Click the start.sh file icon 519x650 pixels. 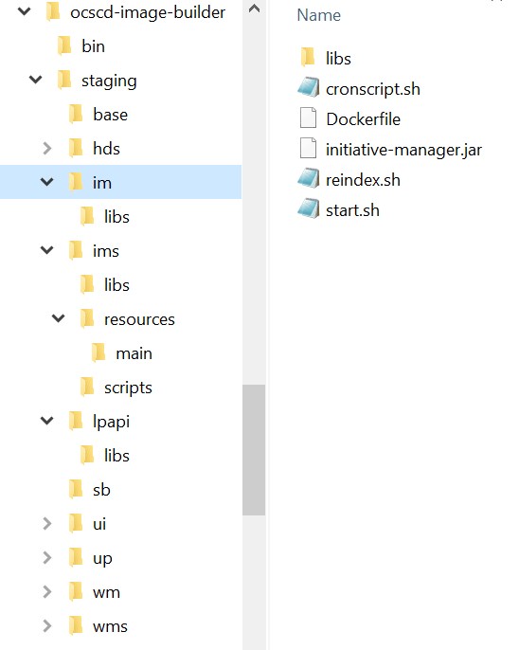coord(308,208)
